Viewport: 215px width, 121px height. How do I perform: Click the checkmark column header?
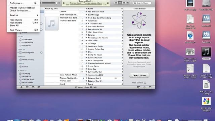86,9
